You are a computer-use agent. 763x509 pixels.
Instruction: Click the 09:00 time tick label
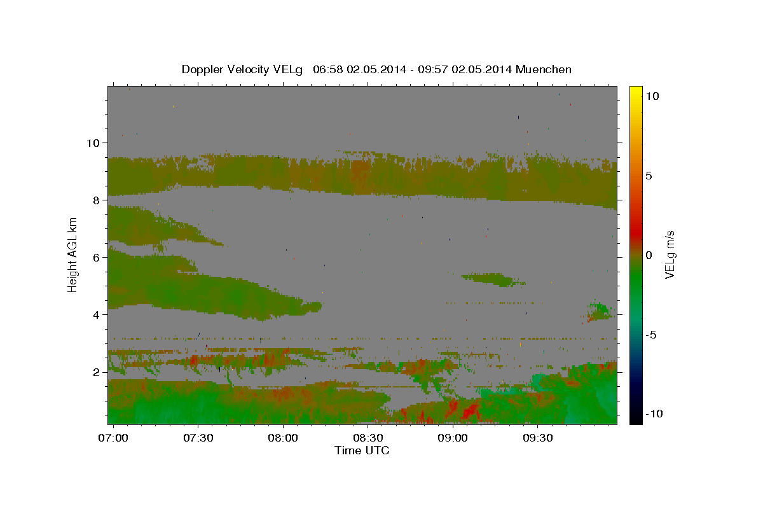[452, 438]
